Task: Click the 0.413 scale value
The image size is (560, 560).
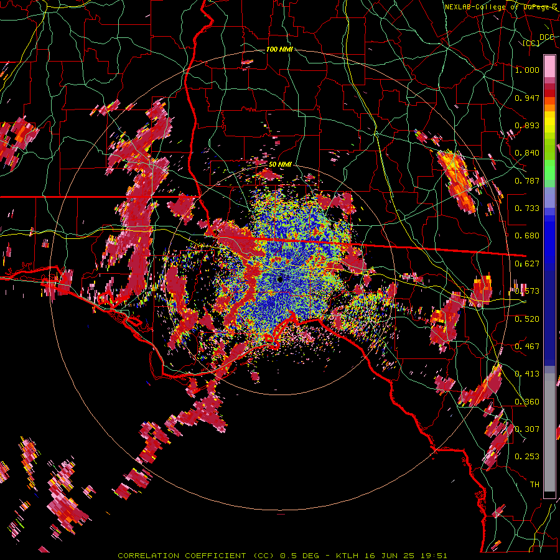Action: coord(527,374)
